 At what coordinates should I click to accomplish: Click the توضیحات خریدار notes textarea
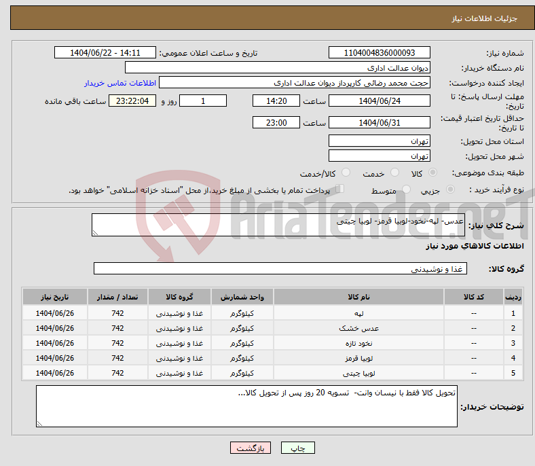(x=246, y=406)
